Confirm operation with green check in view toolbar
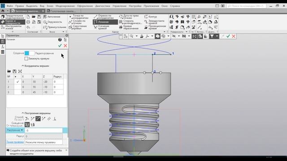This screenshot has height=161, width=287. coord(228,36)
